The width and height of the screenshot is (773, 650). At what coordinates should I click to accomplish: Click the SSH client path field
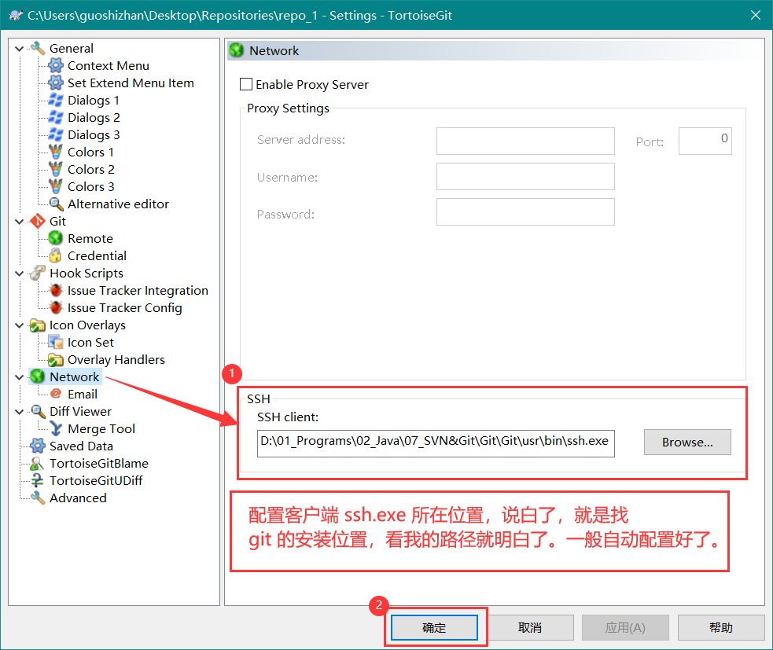click(435, 441)
